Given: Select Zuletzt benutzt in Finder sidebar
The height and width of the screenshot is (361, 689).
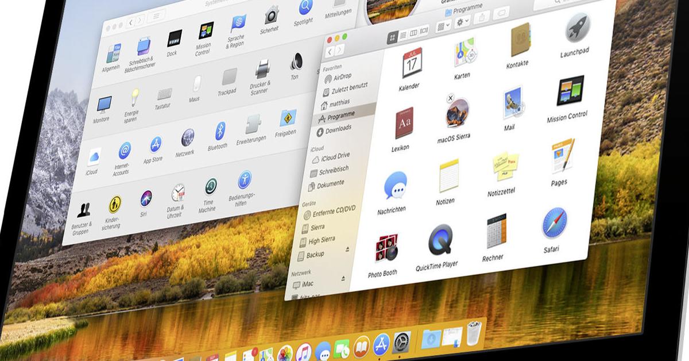Looking at the screenshot, I should pos(344,89).
